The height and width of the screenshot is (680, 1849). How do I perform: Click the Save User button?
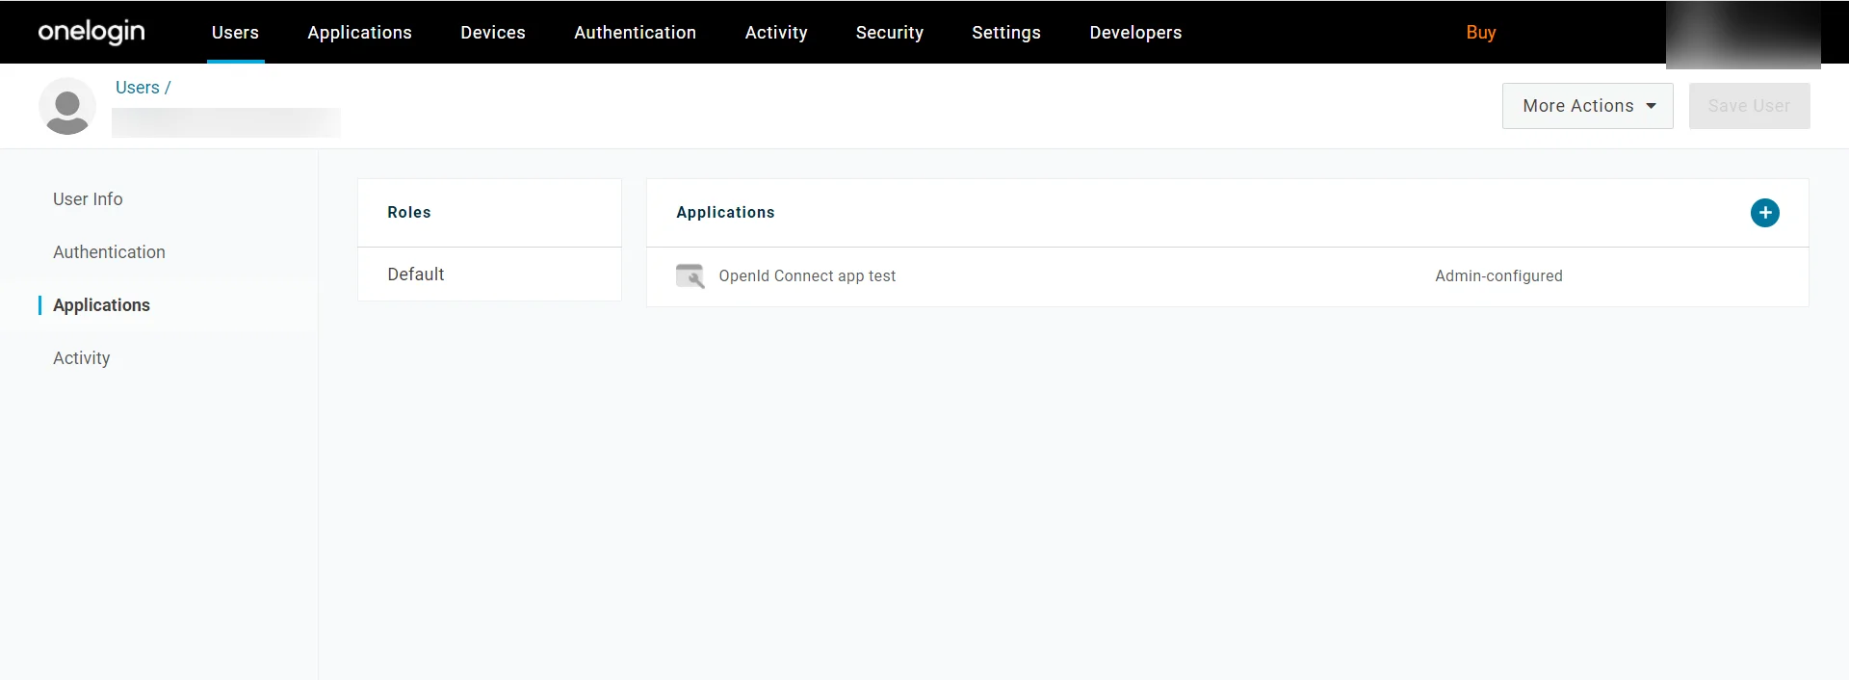tap(1749, 106)
